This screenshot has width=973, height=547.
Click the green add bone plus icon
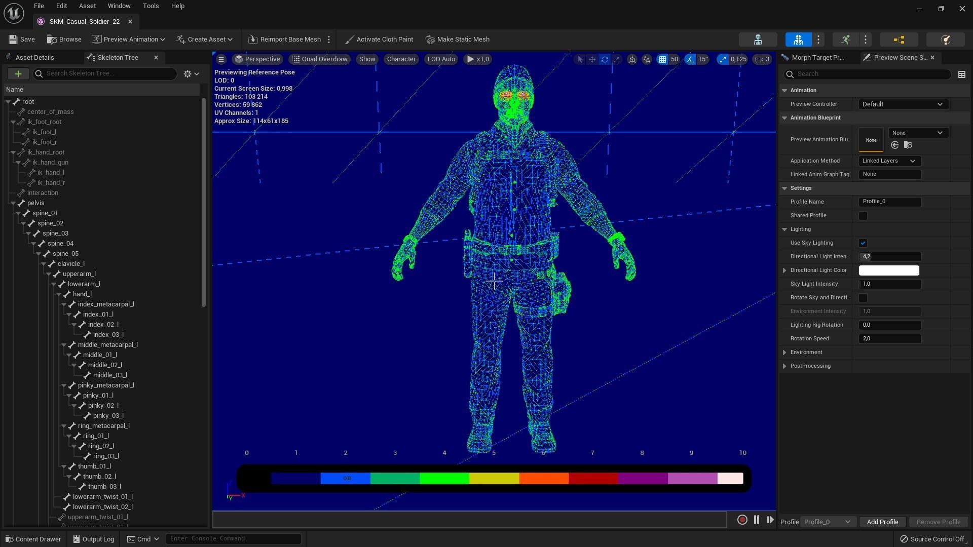[x=18, y=74]
